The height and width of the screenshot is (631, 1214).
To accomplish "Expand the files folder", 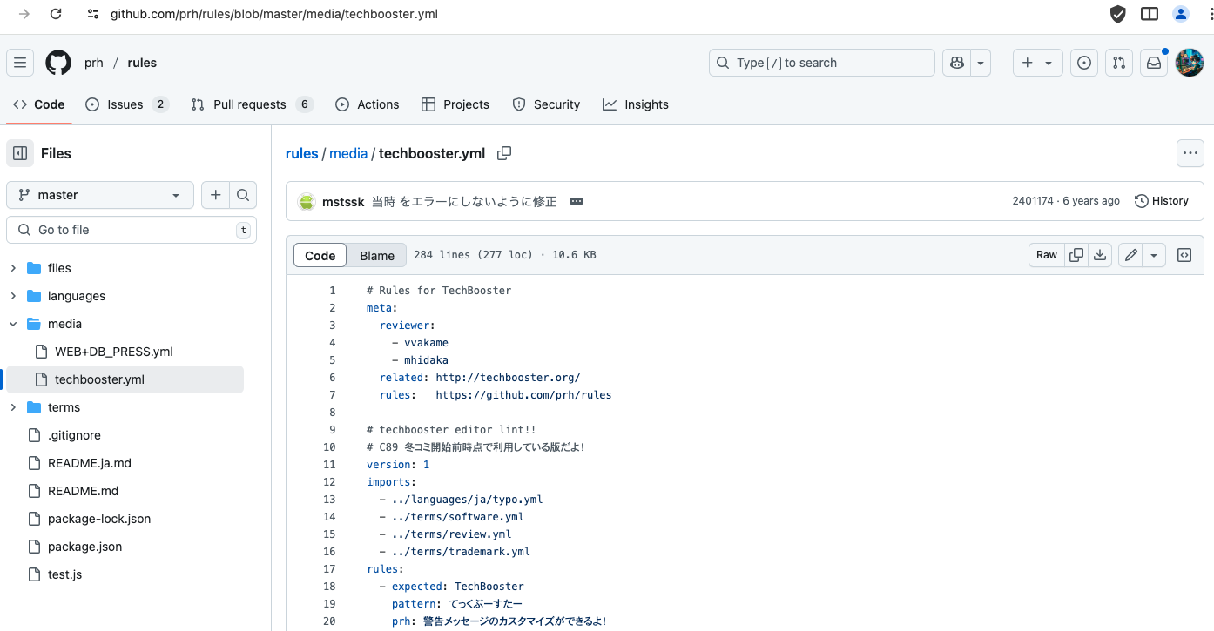I will (13, 268).
